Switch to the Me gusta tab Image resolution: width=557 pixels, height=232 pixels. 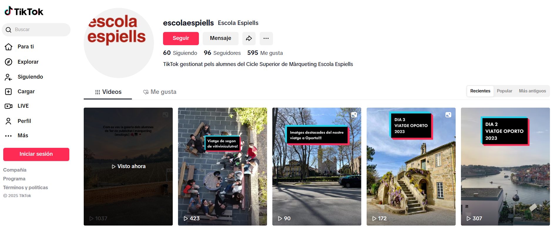pyautogui.click(x=160, y=92)
